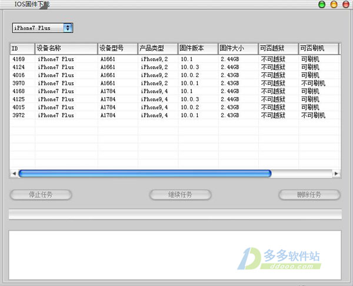Sort by the 固件大小 column header
This screenshot has height=286, width=353.
(238, 48)
